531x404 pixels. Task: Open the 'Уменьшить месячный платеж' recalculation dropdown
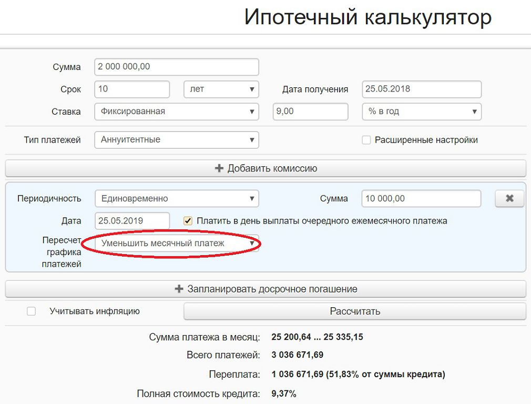click(x=177, y=244)
